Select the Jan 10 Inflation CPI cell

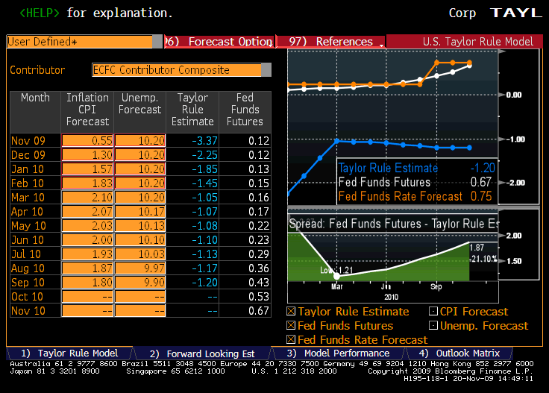pos(87,169)
